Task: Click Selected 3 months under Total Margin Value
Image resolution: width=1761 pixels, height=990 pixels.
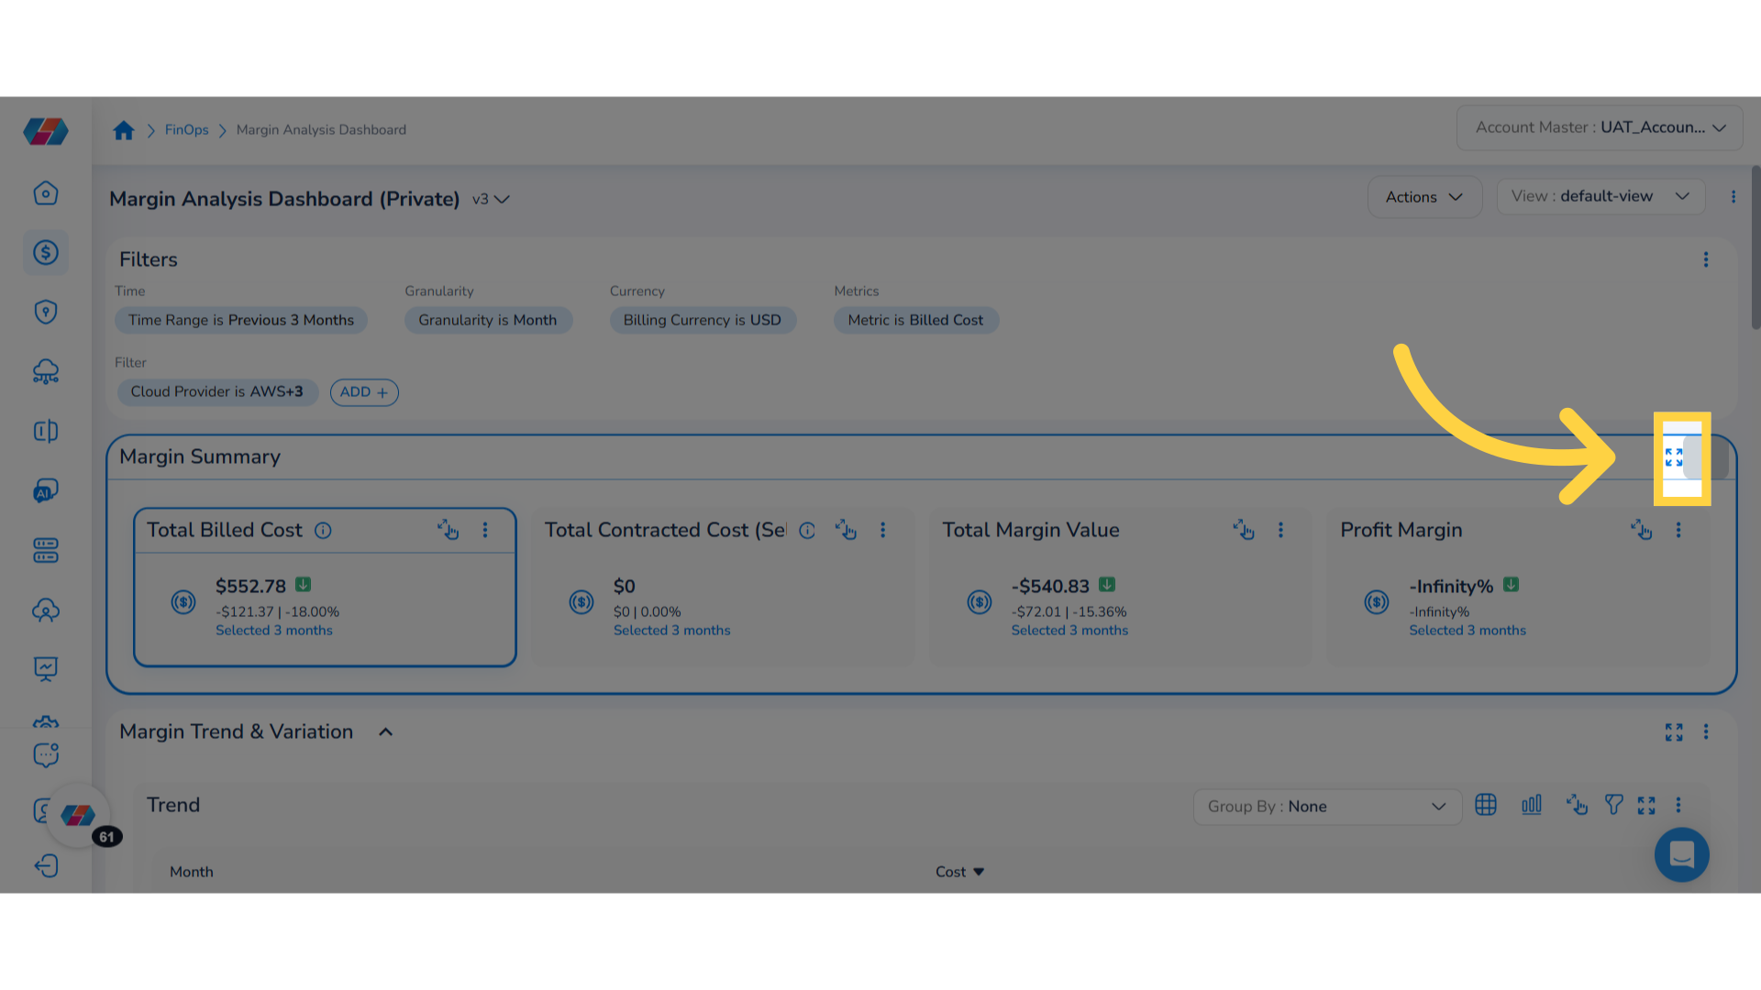Action: point(1069,631)
